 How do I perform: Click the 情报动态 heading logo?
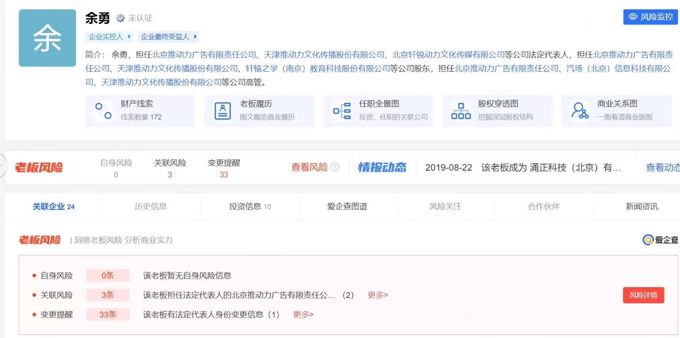(382, 167)
